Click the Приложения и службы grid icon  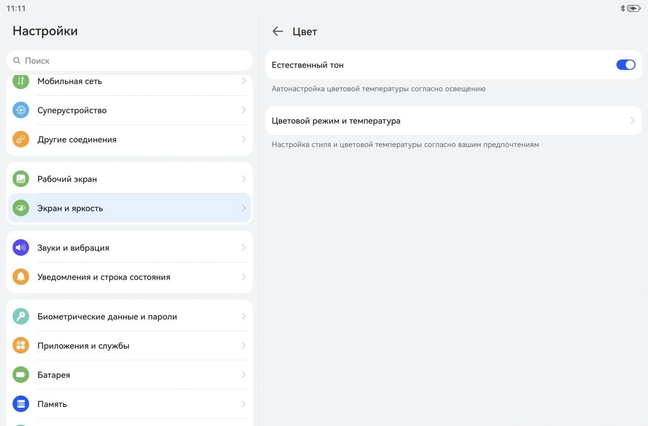tap(21, 346)
